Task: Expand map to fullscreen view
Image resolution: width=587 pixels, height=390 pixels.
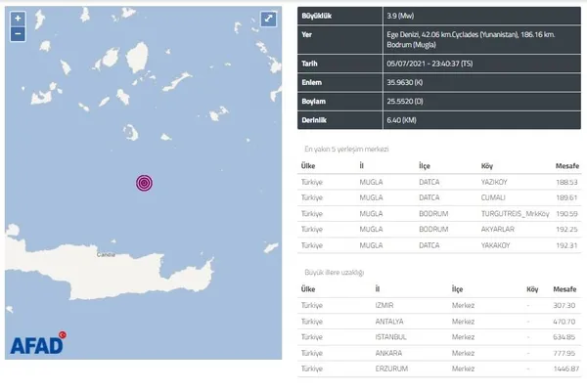Action: [x=268, y=19]
